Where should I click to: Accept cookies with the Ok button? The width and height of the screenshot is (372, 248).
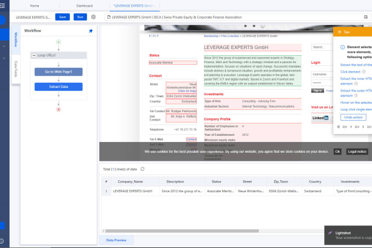(x=338, y=152)
